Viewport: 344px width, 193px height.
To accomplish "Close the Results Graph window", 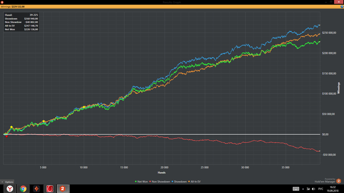I will (339, 2).
